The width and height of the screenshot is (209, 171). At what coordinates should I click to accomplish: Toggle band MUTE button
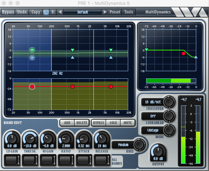pos(127,123)
